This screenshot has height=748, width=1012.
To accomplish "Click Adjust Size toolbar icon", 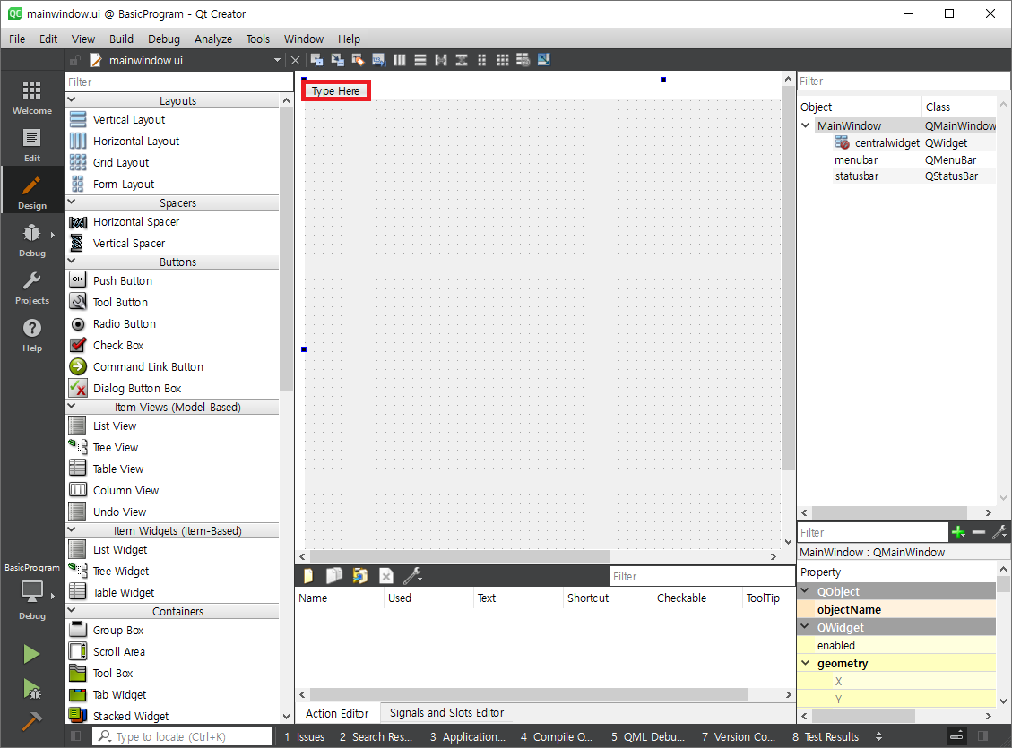I will coord(544,60).
